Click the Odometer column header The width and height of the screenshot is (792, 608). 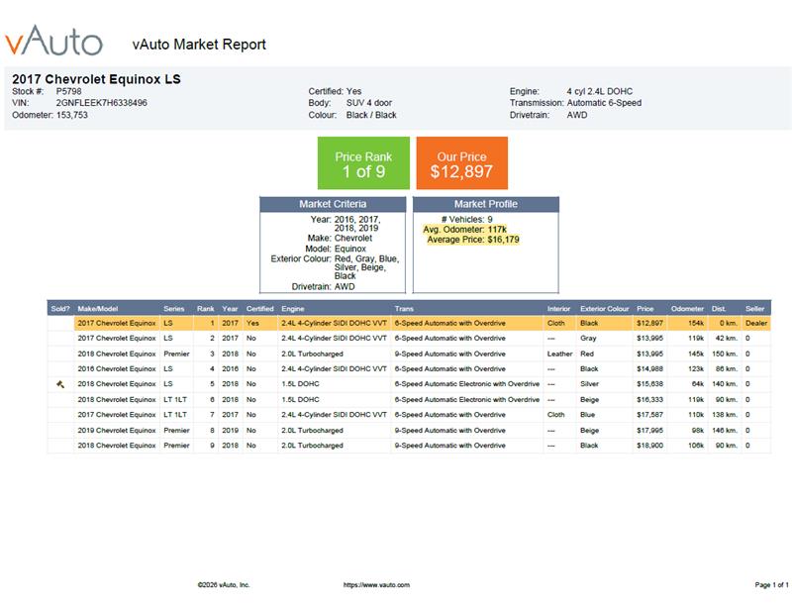pos(687,308)
